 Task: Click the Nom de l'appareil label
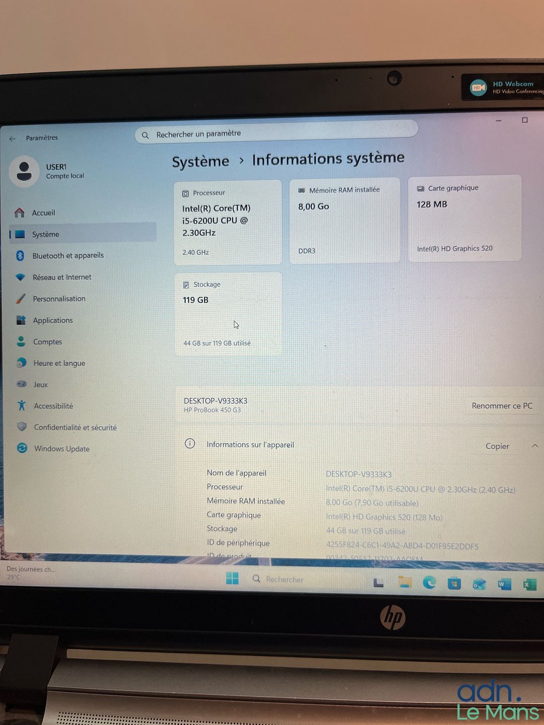tap(236, 473)
